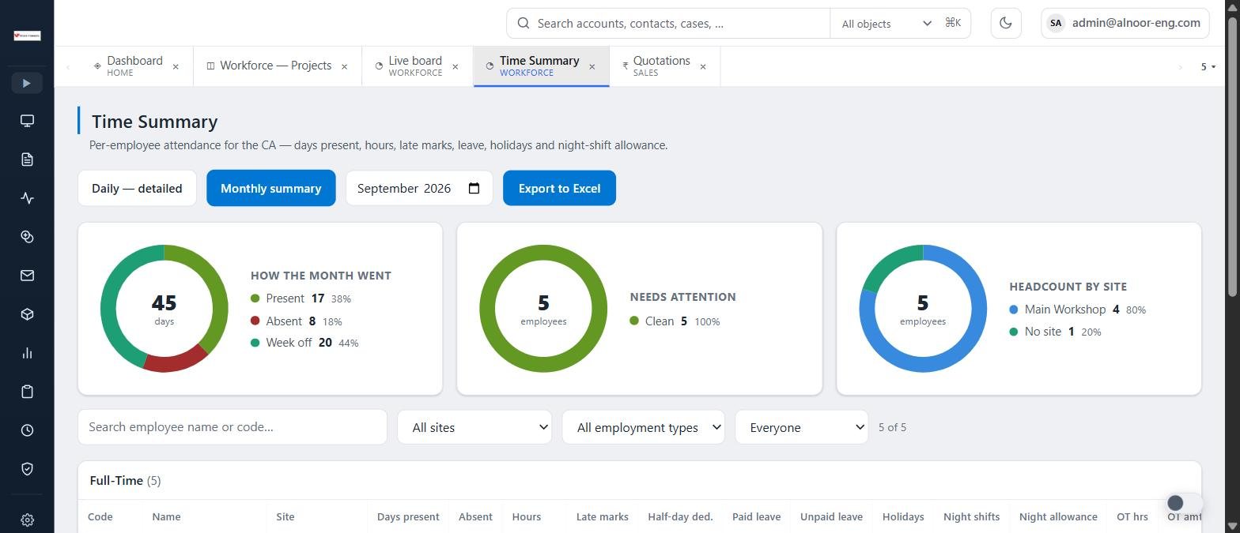1240x533 pixels.
Task: Switch to the Daily — detailed view
Action: pos(137,188)
